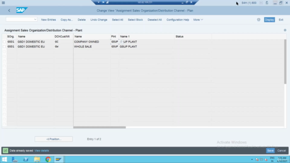Open value help icon next to GSUP plant
Viewport: 290px width, 163px height.
click(x=121, y=42)
